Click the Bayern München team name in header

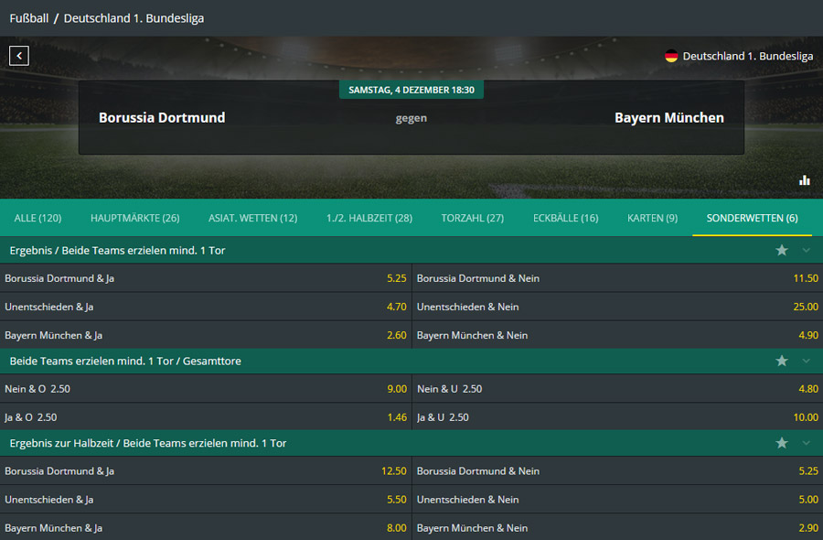pos(669,118)
